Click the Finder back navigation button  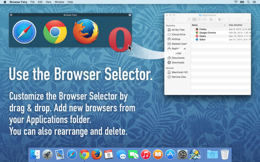168,20
